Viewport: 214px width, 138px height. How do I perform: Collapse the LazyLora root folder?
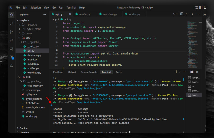(32, 20)
